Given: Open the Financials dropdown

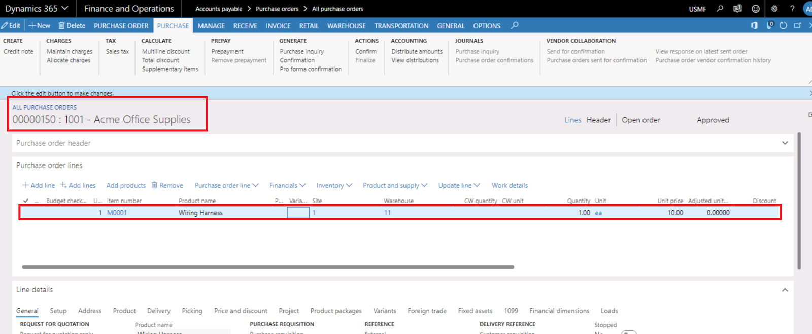Looking at the screenshot, I should [287, 186].
